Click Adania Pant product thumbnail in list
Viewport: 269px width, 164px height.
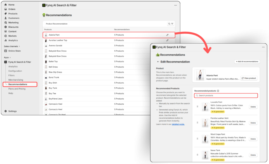pyautogui.click(x=46, y=35)
